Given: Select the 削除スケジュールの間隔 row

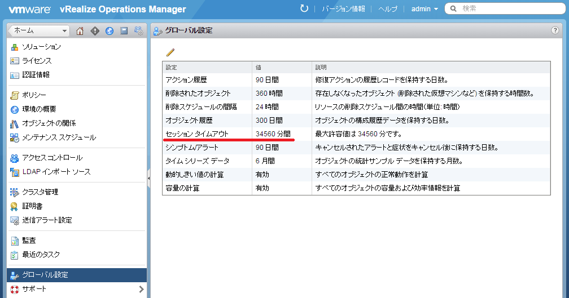Looking at the screenshot, I should point(356,107).
